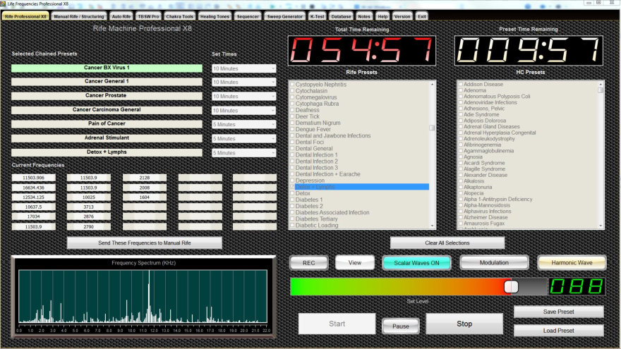The image size is (621, 349).
Task: Pause the running frequency session
Action: (400, 326)
